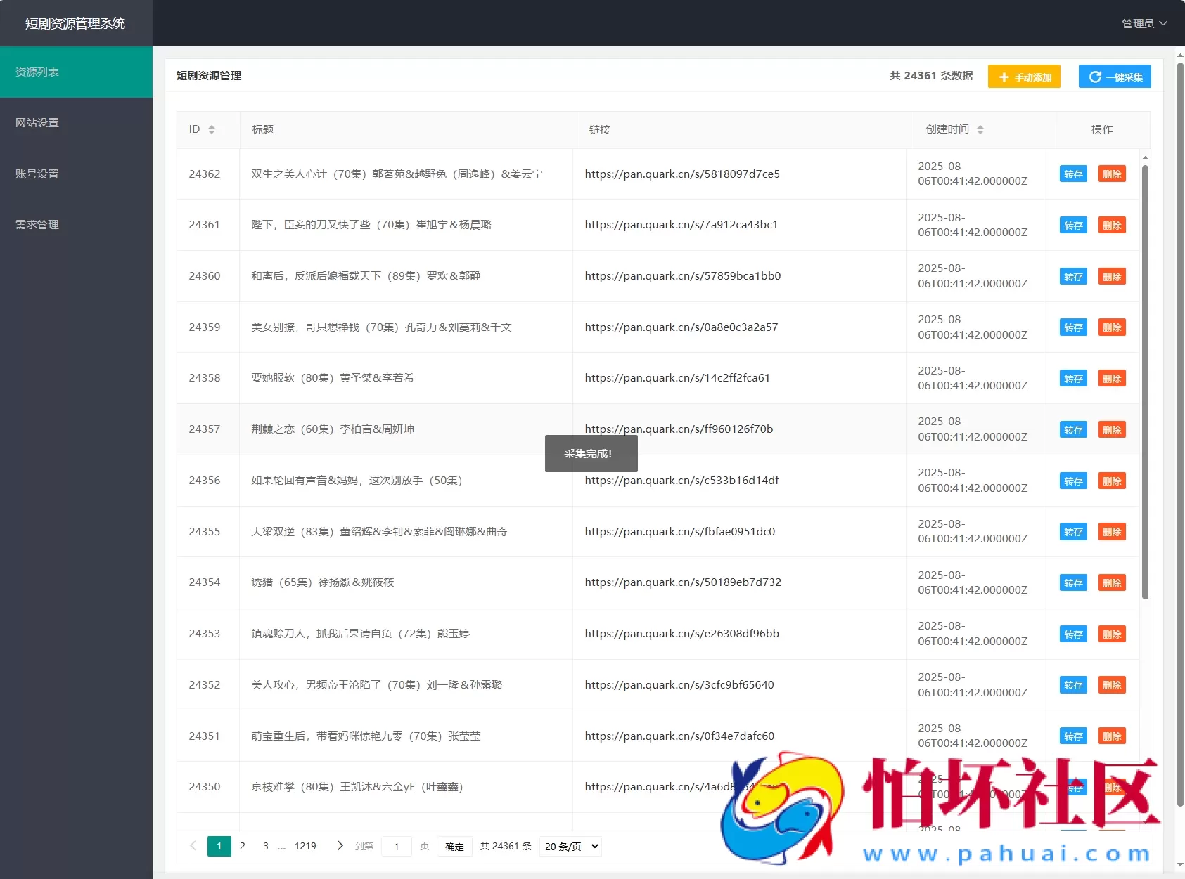
Task: Click the plus icon on 手动添加 button
Action: tap(1004, 76)
